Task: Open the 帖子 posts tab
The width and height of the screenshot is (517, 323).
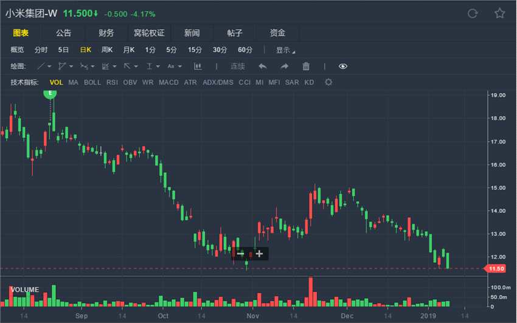Action: coord(235,33)
